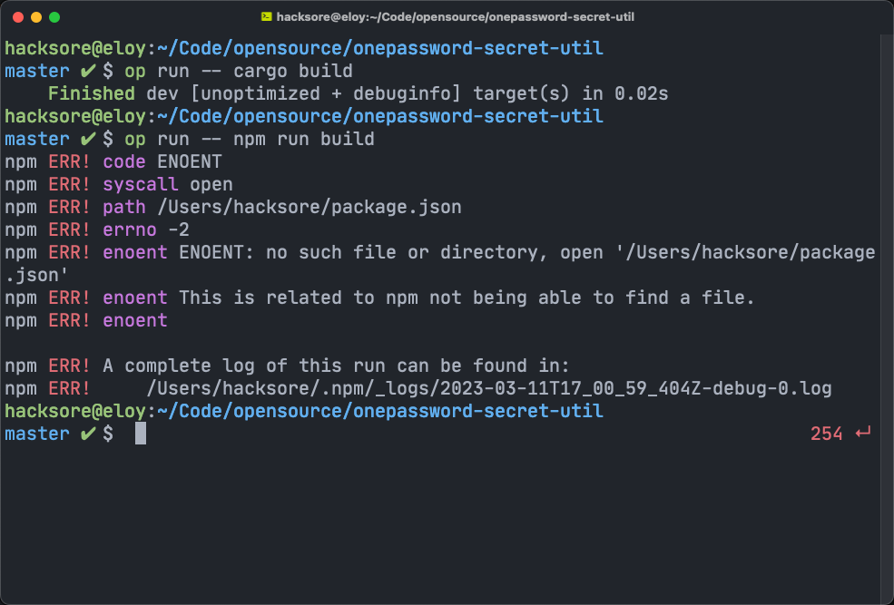Click the green checkmark before the cargo build command
Viewport: 894px width, 605px height.
pos(88,71)
